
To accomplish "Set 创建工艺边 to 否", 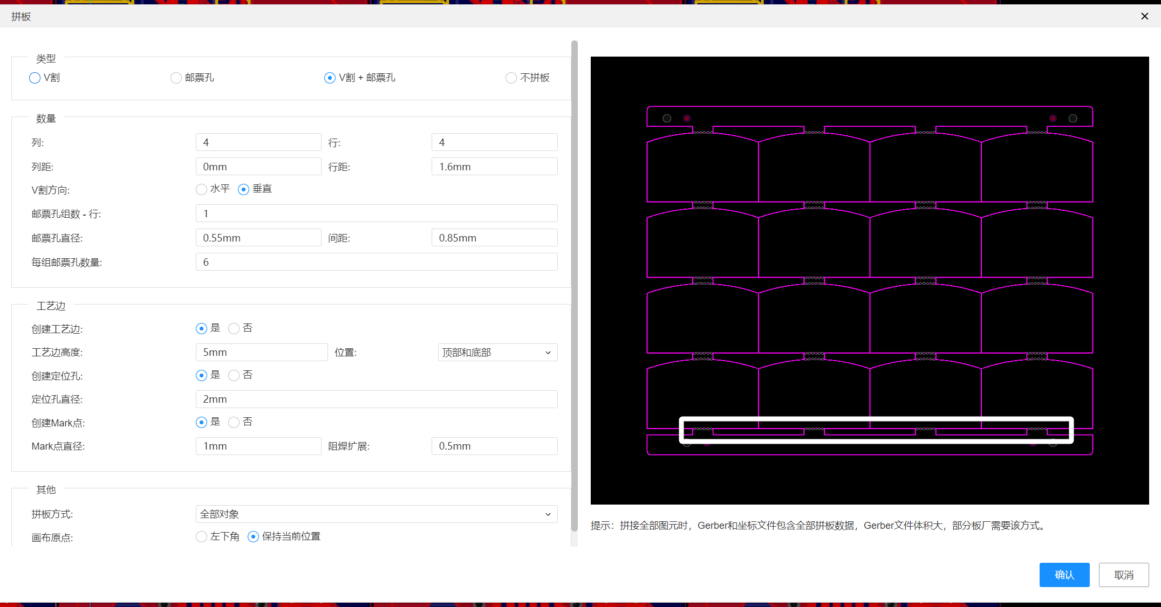I will tap(234, 328).
